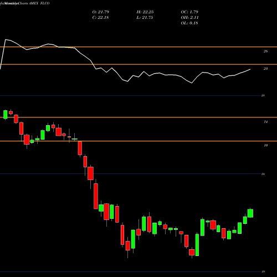
Task: Click the last green candlestick on the right
Action: click(250, 213)
